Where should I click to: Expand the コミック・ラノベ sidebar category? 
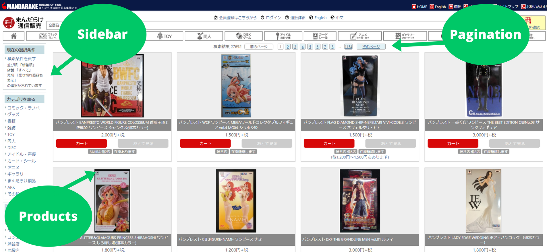[x=24, y=108]
